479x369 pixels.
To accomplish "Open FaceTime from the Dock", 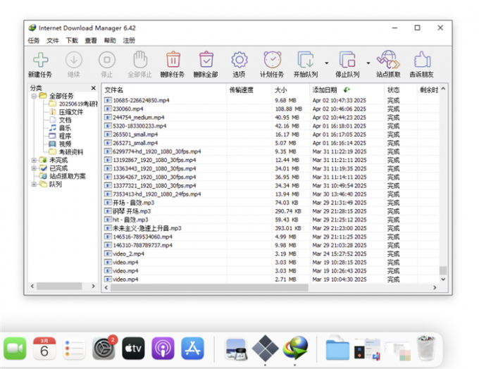I will pos(15,349).
